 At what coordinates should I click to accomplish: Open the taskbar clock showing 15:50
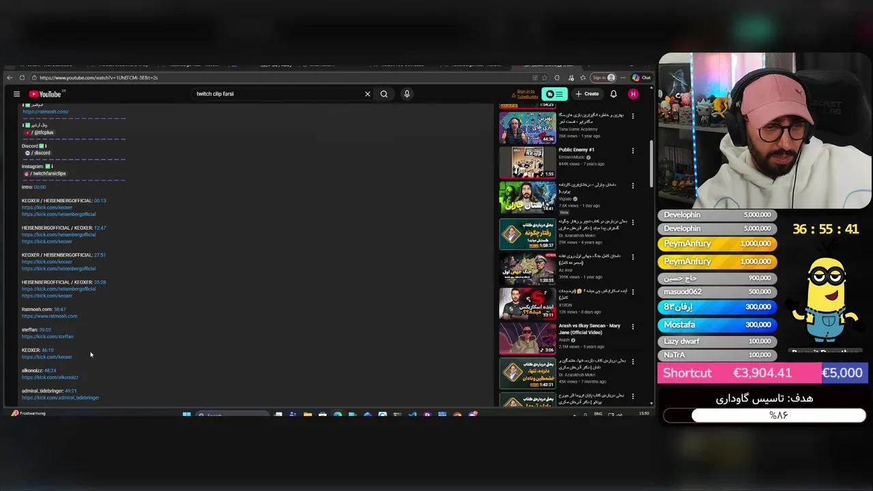644,414
